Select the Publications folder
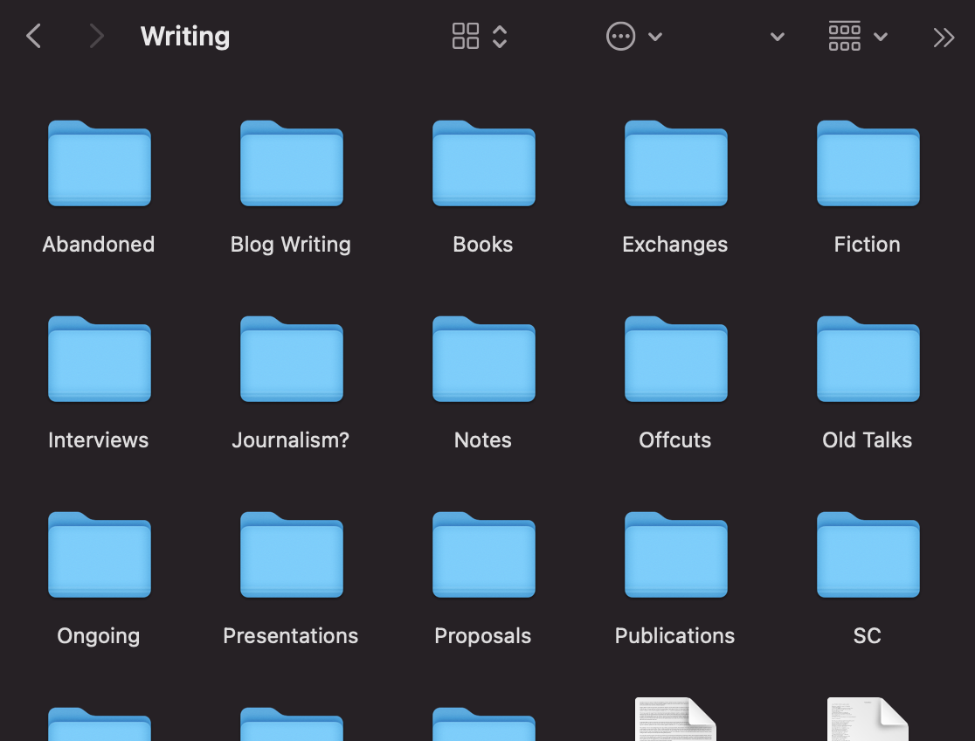Image resolution: width=975 pixels, height=741 pixels. 675,556
